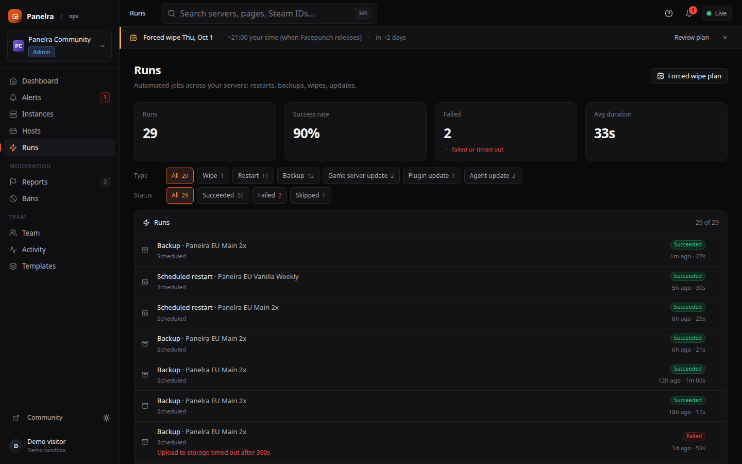Toggle the Live status indicator
742x464 pixels.
click(717, 13)
